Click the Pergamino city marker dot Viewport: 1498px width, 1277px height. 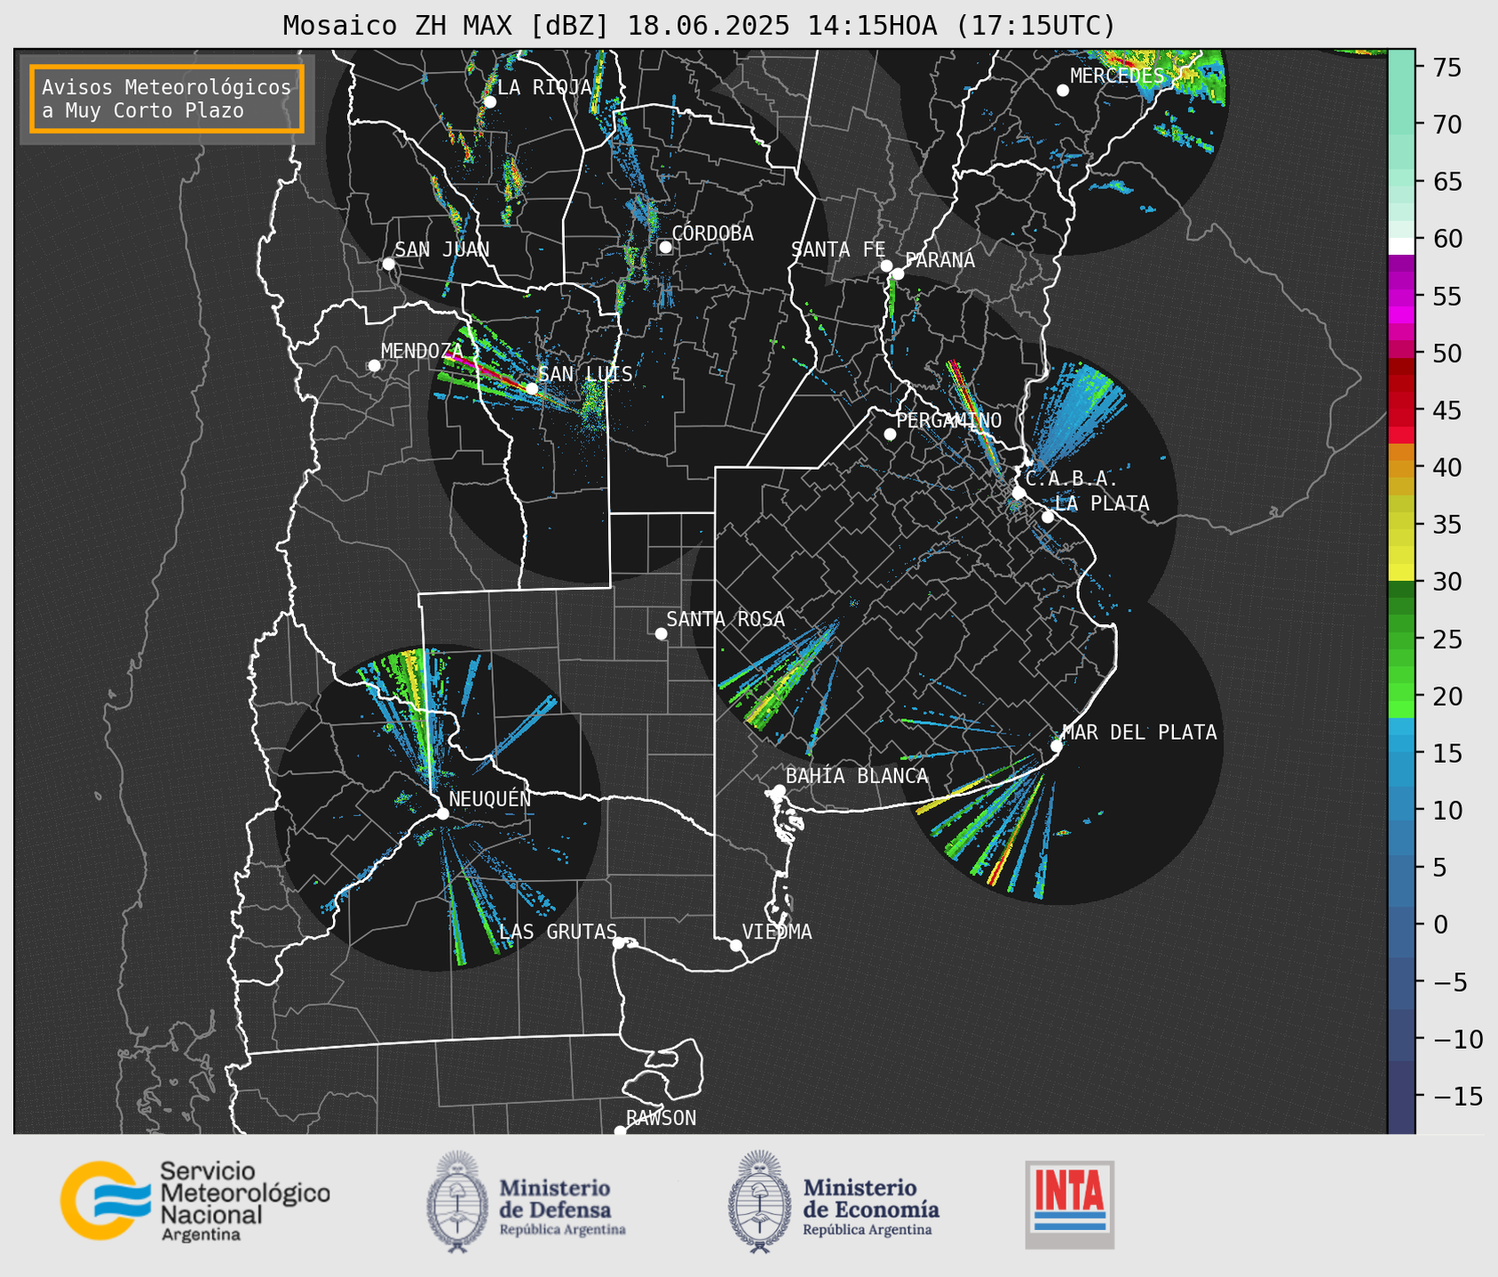[x=890, y=434]
